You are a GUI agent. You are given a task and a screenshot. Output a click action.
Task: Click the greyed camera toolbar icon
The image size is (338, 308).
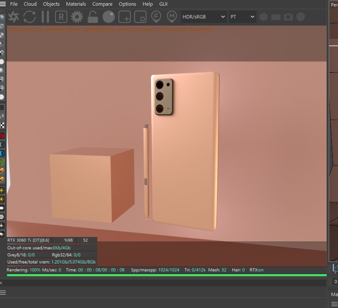(288, 17)
